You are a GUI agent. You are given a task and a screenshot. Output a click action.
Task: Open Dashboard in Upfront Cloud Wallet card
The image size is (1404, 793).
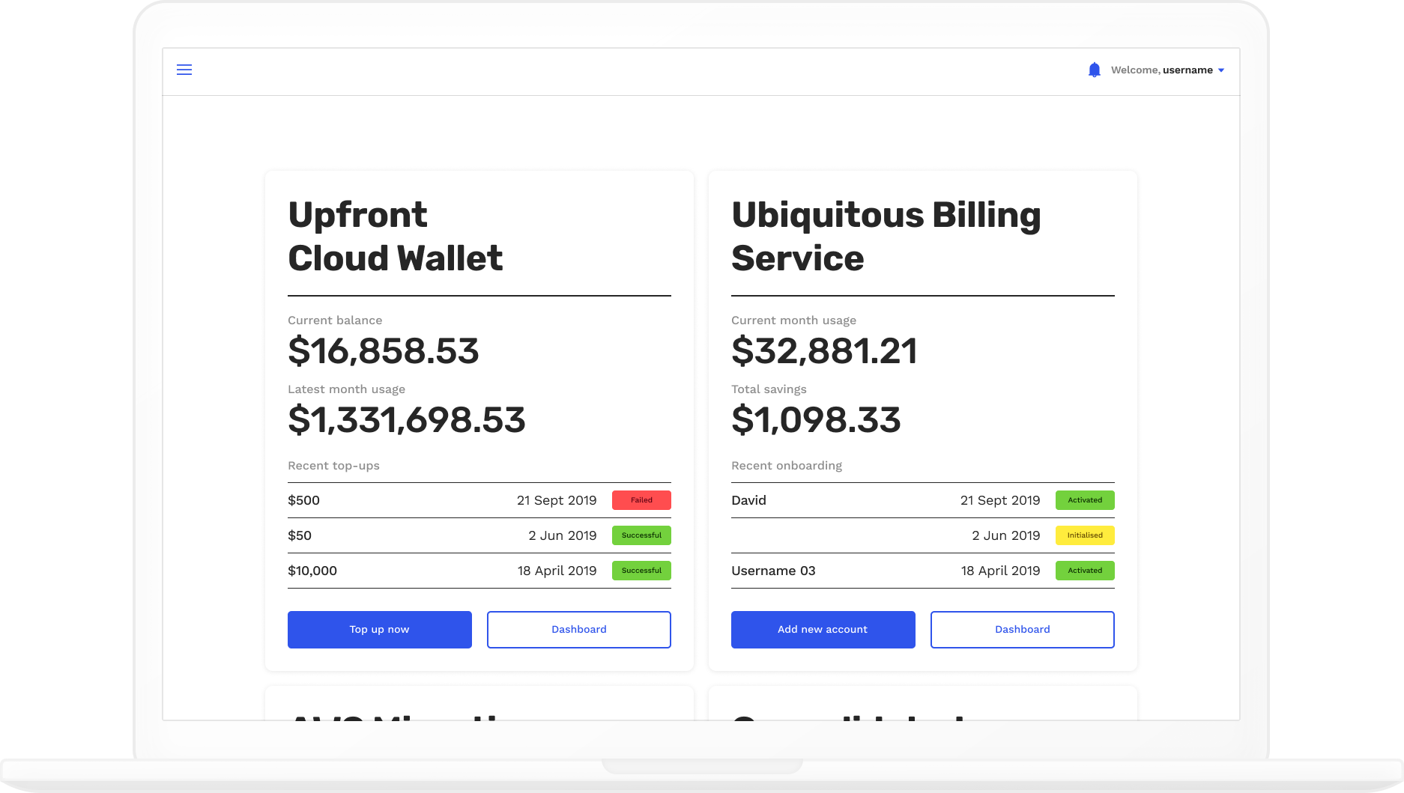click(579, 630)
